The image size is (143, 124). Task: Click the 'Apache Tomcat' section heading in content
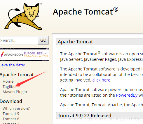click(75, 42)
